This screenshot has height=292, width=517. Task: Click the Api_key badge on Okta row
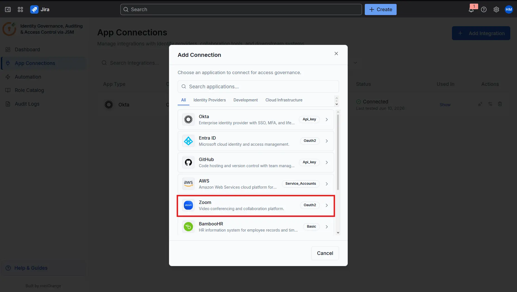pyautogui.click(x=309, y=119)
